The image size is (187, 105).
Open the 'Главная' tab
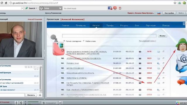point(65,25)
